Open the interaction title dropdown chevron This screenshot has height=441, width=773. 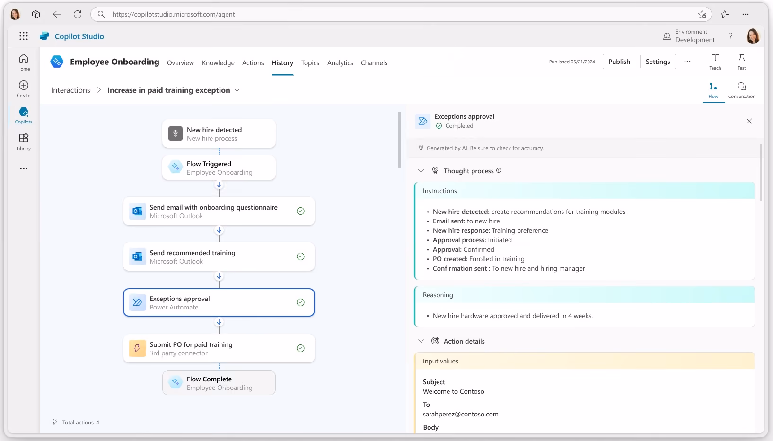point(237,90)
